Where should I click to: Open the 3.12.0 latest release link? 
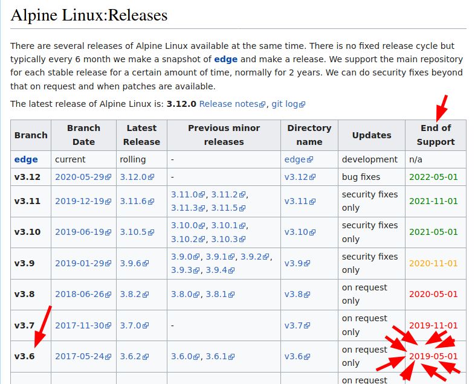pyautogui.click(x=137, y=177)
